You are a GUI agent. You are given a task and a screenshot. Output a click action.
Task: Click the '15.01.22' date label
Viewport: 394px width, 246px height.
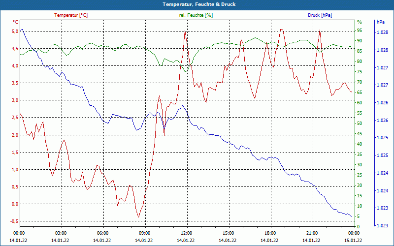coord(353,240)
